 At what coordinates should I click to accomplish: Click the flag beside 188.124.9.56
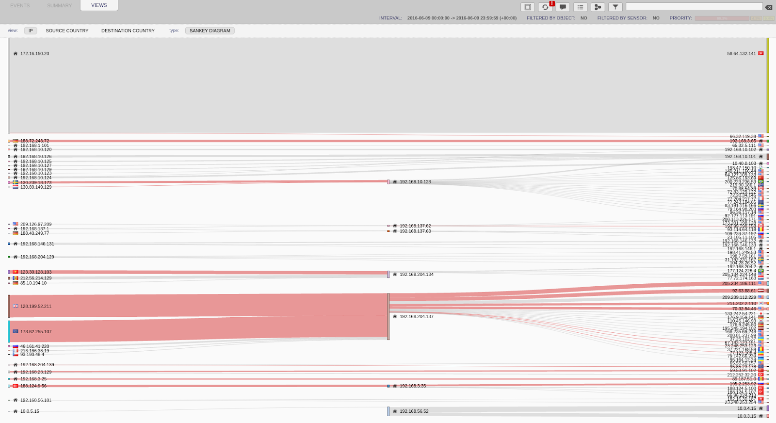click(16, 386)
